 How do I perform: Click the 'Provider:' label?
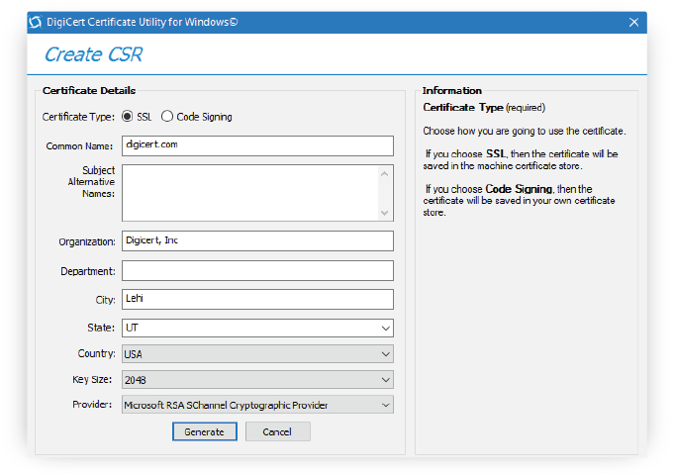tap(92, 405)
